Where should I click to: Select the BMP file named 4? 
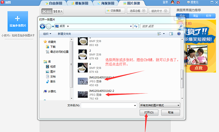[90, 68]
